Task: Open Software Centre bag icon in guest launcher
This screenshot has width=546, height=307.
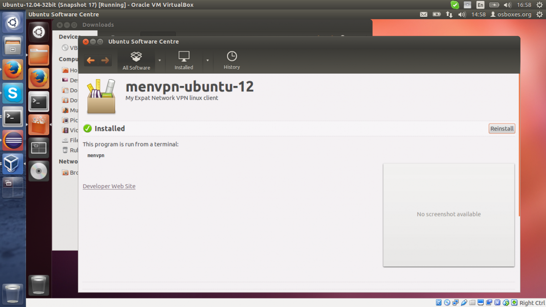Action: click(39, 125)
